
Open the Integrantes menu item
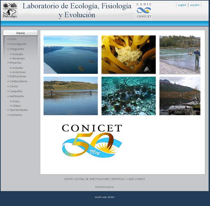(x=17, y=49)
